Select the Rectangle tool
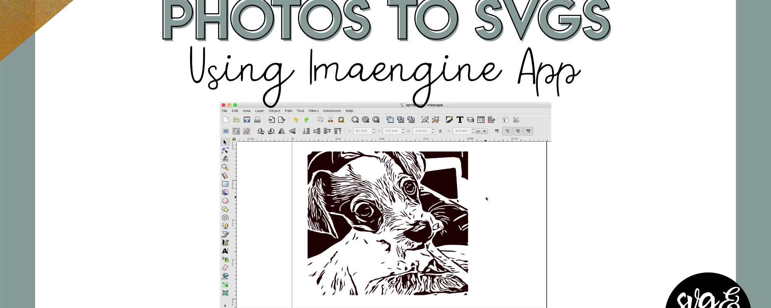The width and height of the screenshot is (771, 308). pos(225,184)
